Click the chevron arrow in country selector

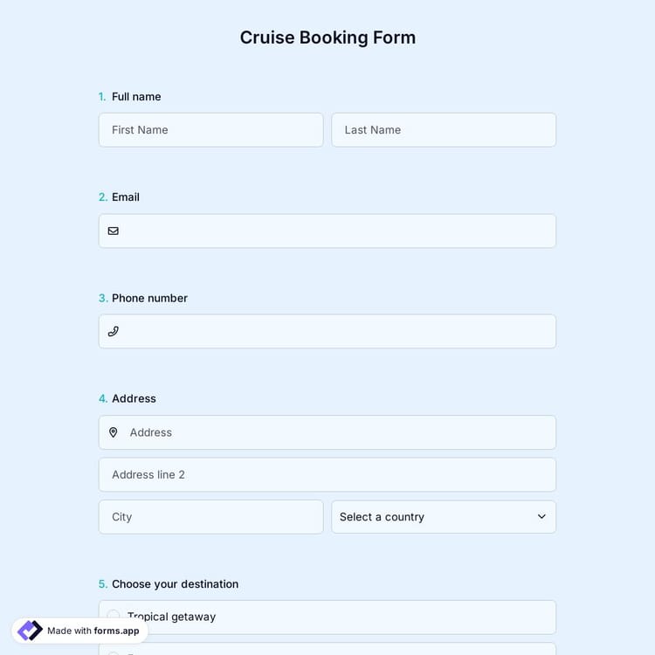[x=541, y=517]
